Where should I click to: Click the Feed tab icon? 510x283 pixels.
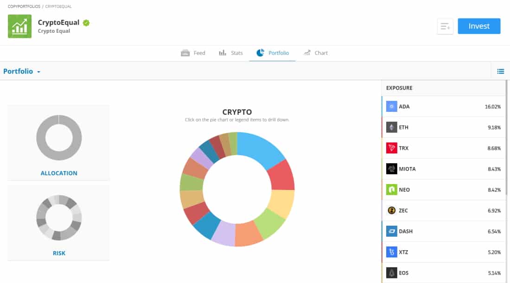click(x=185, y=53)
